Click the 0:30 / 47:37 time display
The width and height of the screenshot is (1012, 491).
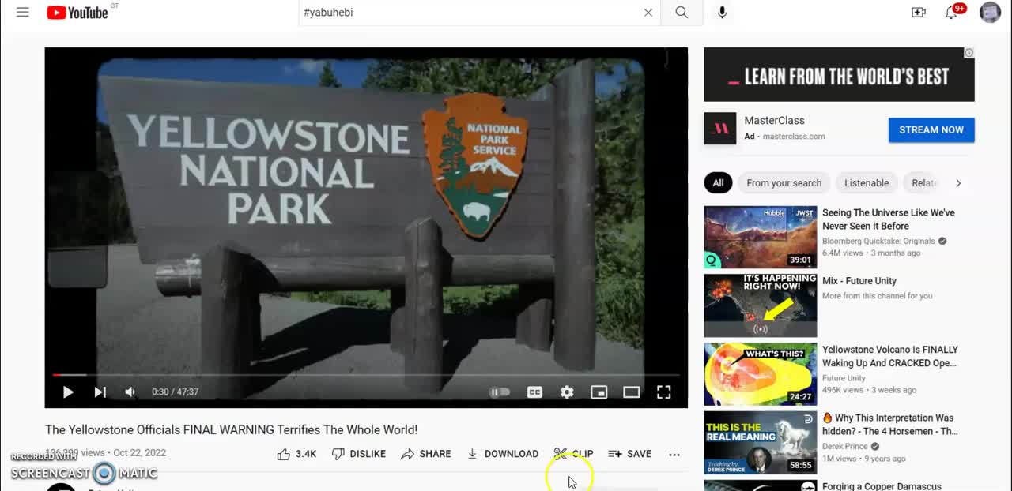tap(176, 392)
